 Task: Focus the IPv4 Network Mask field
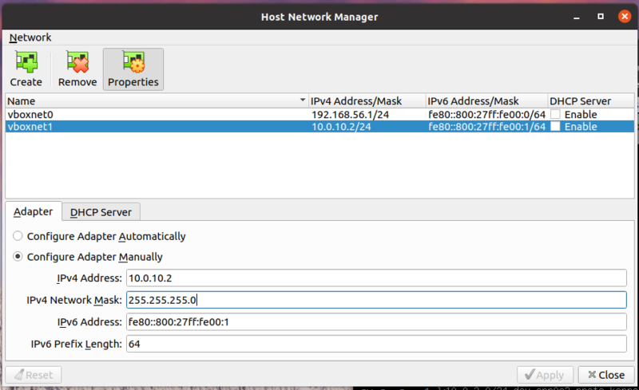pyautogui.click(x=375, y=300)
